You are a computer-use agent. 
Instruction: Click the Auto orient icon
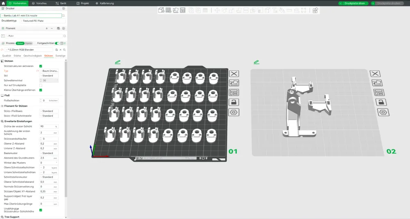click(x=175, y=10)
